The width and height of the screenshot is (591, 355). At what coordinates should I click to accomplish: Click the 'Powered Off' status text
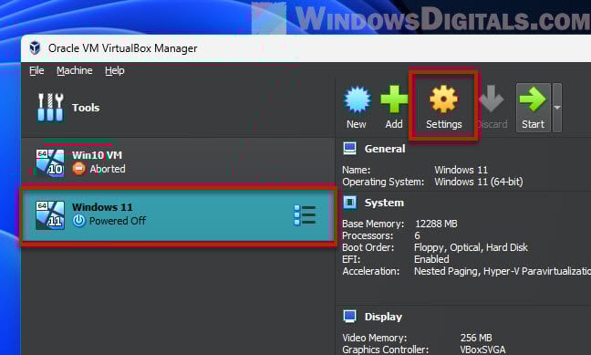(118, 221)
